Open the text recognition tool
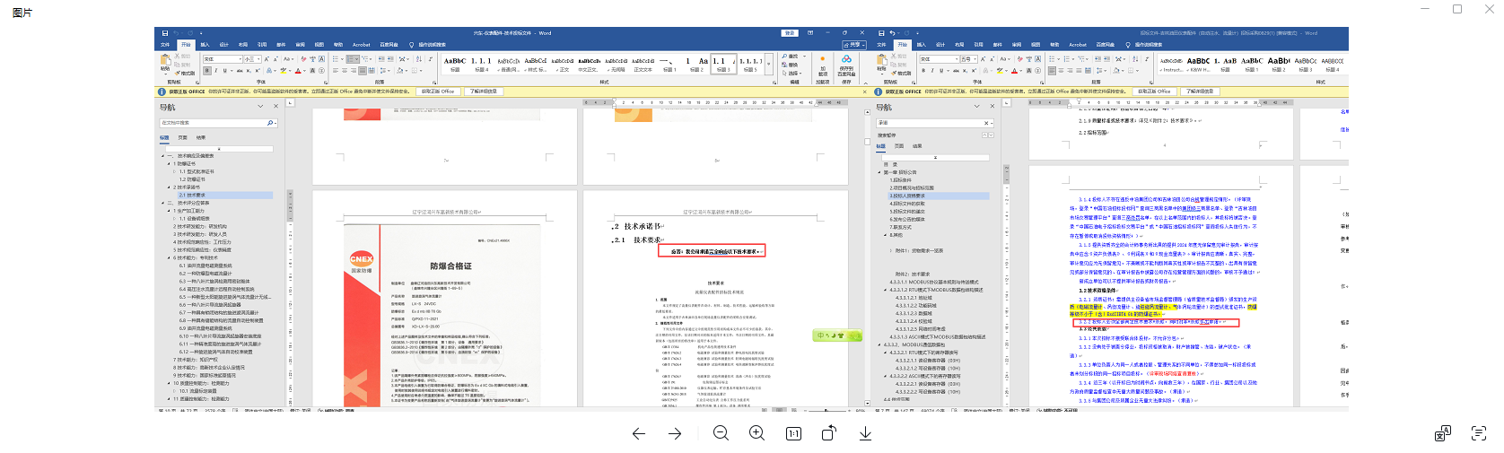The image size is (1504, 453). pos(1479,433)
